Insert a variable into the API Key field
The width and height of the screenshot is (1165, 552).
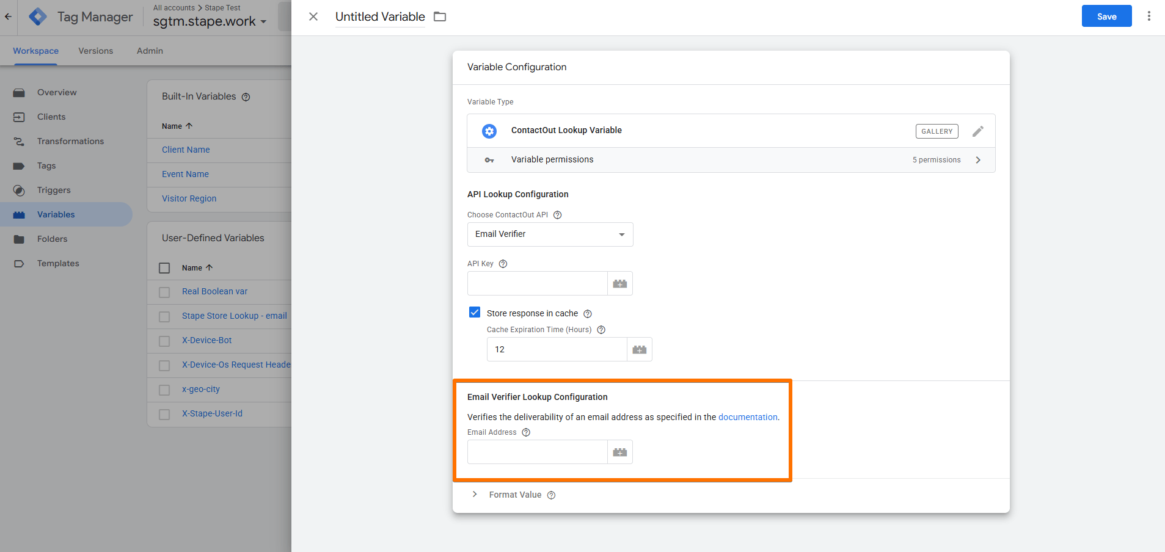[620, 283]
